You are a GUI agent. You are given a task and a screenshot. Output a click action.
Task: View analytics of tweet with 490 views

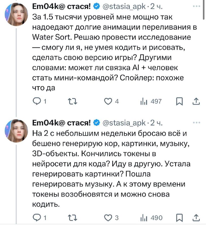144,218
